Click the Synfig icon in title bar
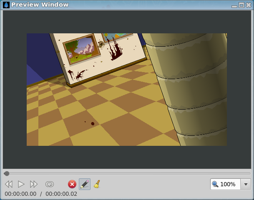254x200 pixels. (x=6, y=5)
